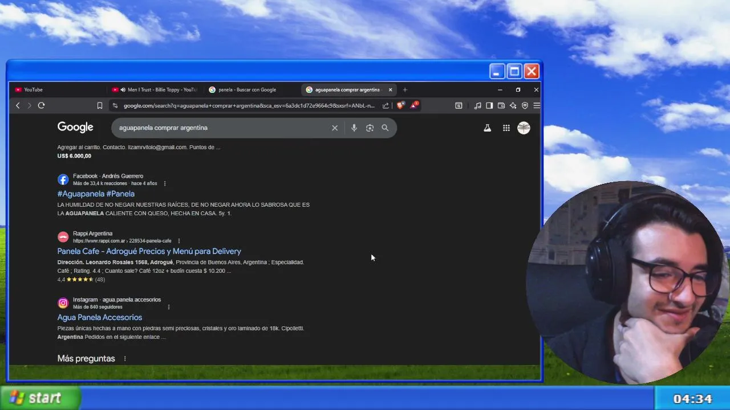Minimize the XP-styled outer window
Image resolution: width=730 pixels, height=410 pixels.
[497, 71]
